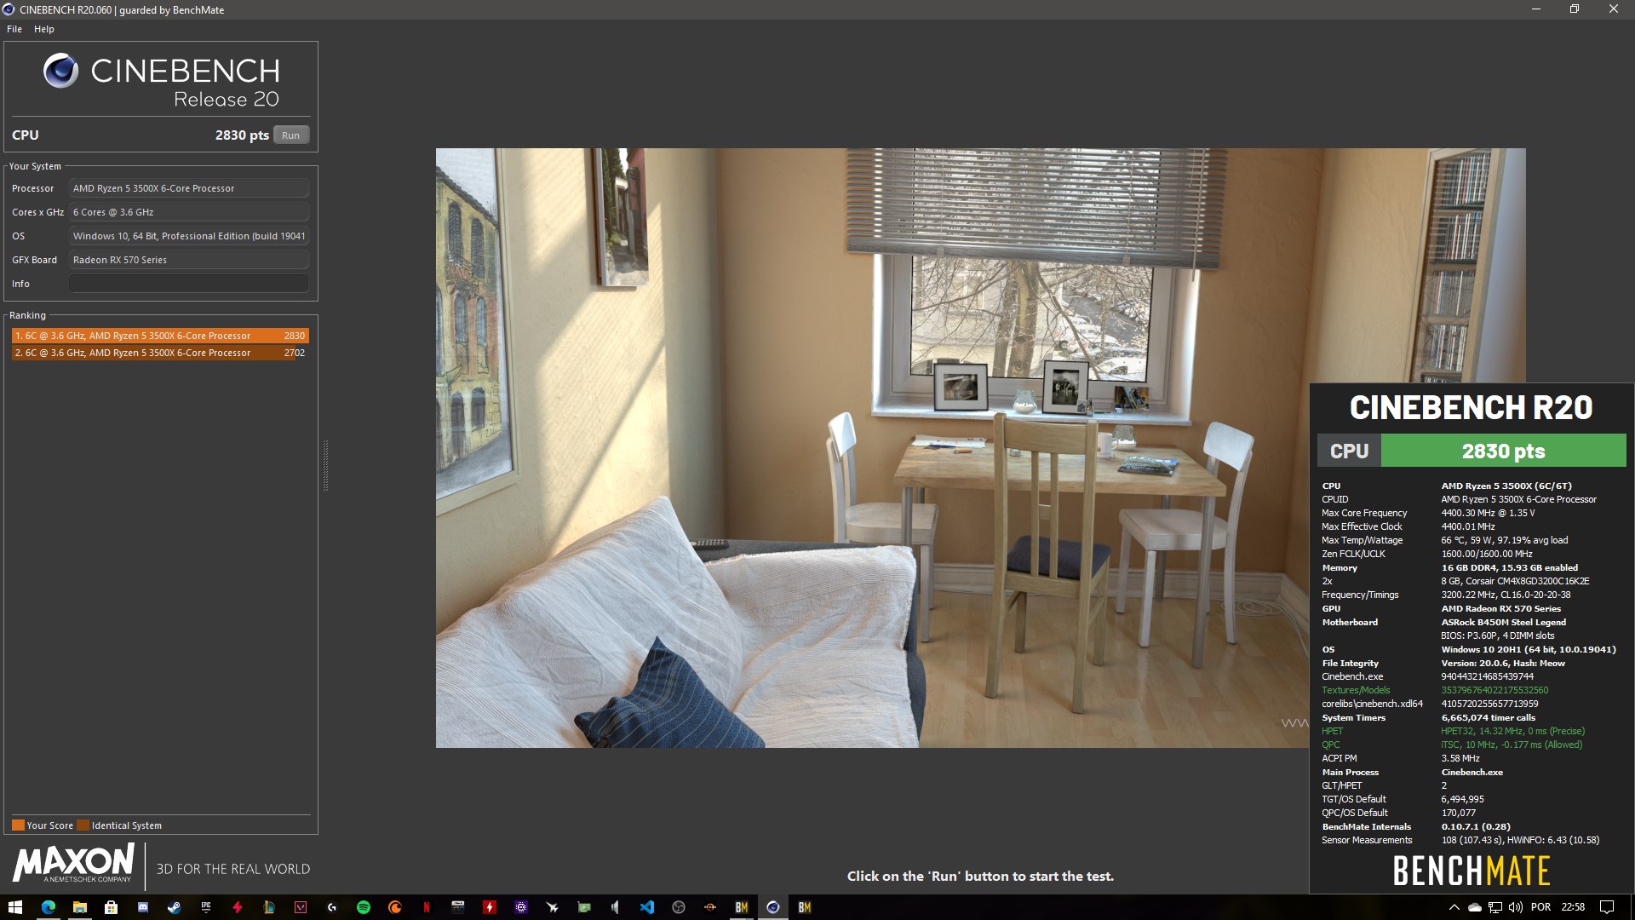Open Discord from the taskbar
Screen dimensions: 1635x920
pyautogui.click(x=142, y=907)
